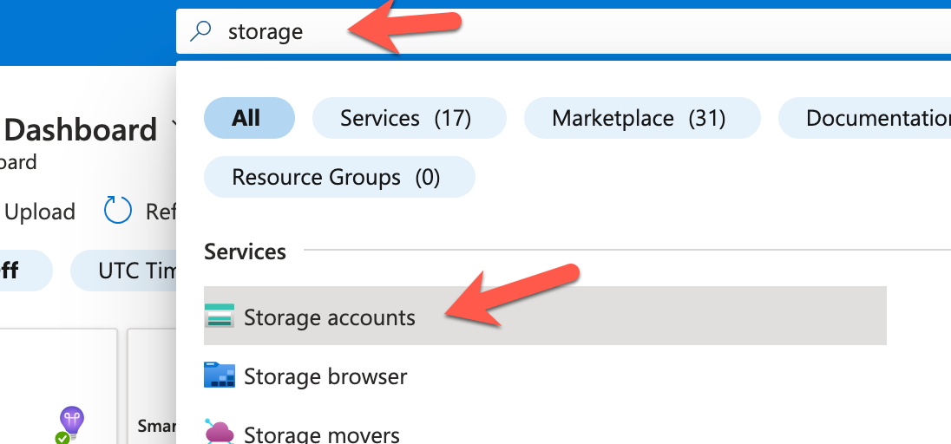Click the Refresh icon on dashboard
Screen dimensions: 951x444
click(118, 211)
